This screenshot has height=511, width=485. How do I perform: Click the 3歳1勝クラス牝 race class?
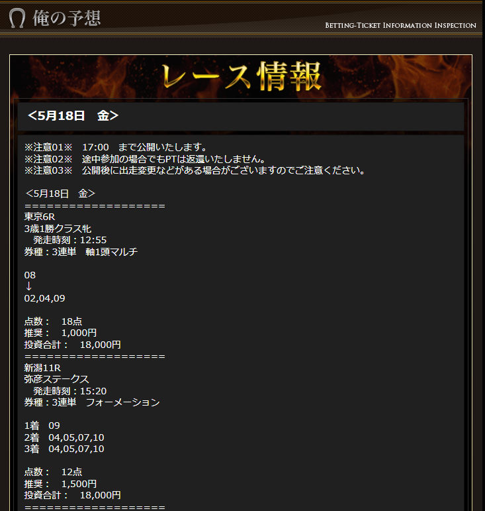click(x=58, y=229)
